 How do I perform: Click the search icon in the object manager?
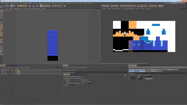point(56,67)
